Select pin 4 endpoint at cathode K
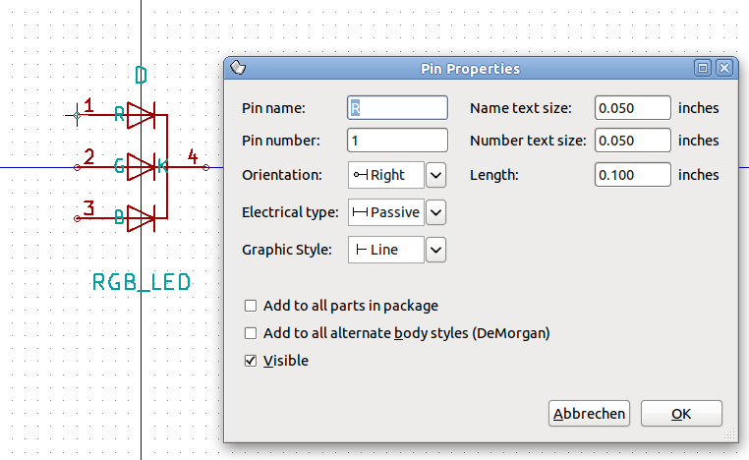The width and height of the screenshot is (749, 460). click(205, 167)
